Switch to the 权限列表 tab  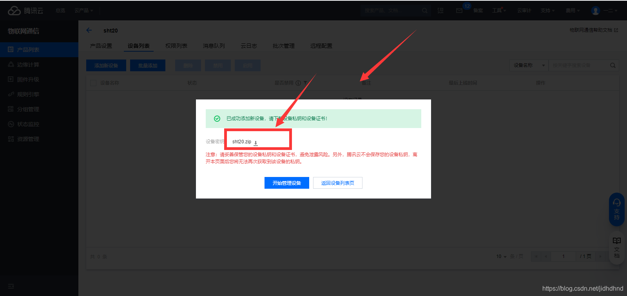[176, 46]
